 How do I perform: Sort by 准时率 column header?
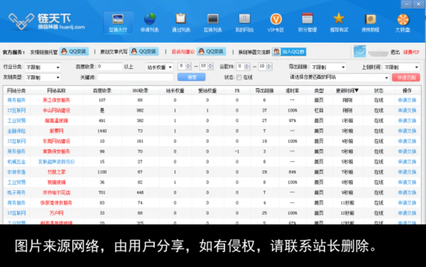coord(292,91)
